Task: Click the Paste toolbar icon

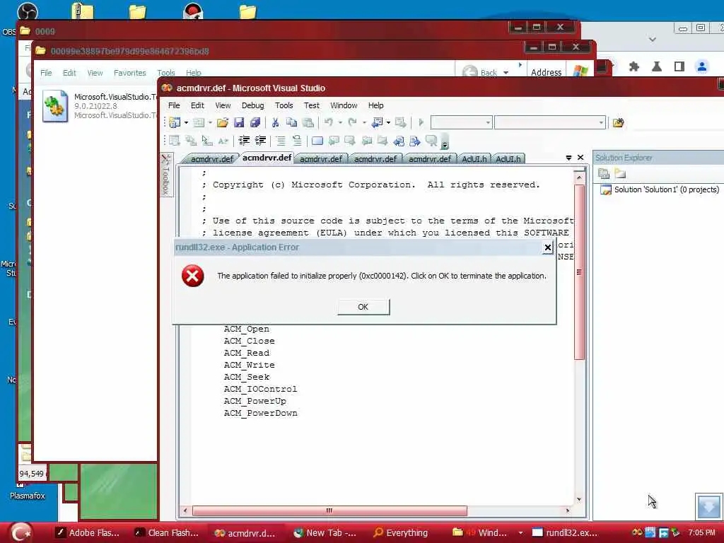Action: coord(308,123)
